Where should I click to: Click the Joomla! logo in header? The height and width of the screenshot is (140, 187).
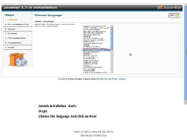point(169,8)
